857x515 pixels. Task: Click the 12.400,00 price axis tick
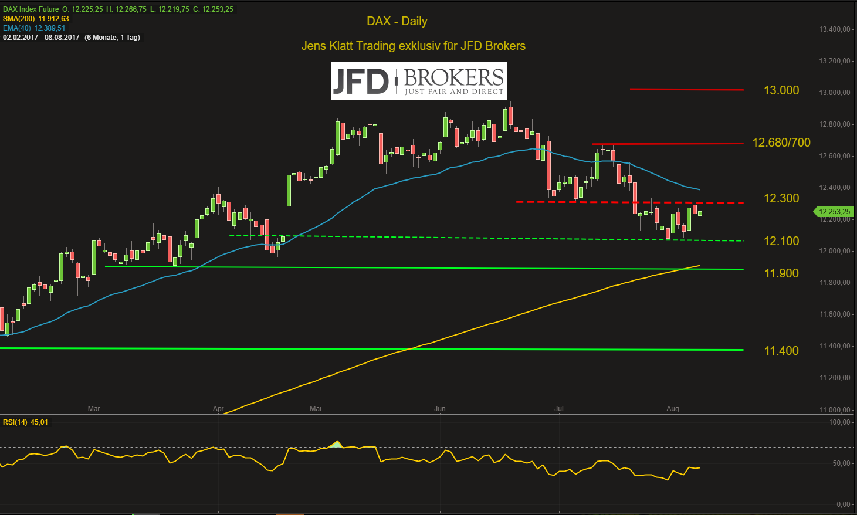point(835,188)
